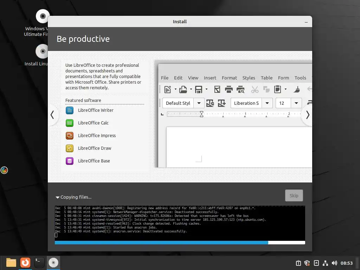Expand the Liberation font name dropdown
The height and width of the screenshot is (270, 360).
pyautogui.click(x=267, y=103)
